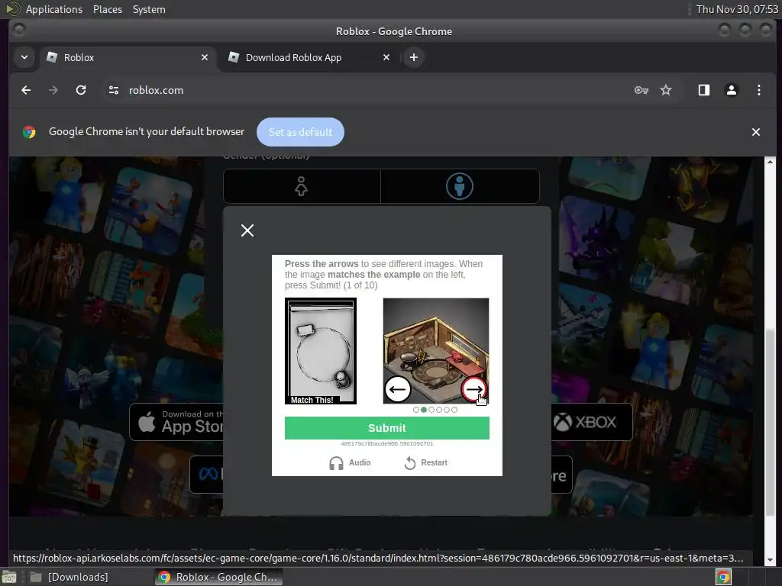Open the Chrome profile icon
The width and height of the screenshot is (782, 586).
click(x=731, y=90)
